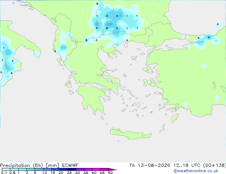Click the 30–35 mm purple legend swatch

click(80, 169)
